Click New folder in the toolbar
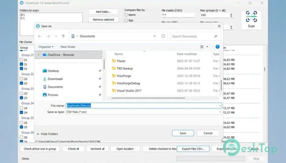The image size is (286, 163). pos(68,47)
